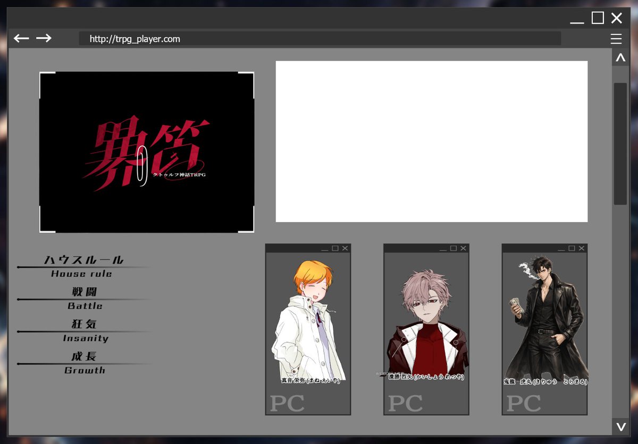This screenshot has height=444, width=638.
Task: Close the orange-haired character mini window
Action: coord(345,248)
